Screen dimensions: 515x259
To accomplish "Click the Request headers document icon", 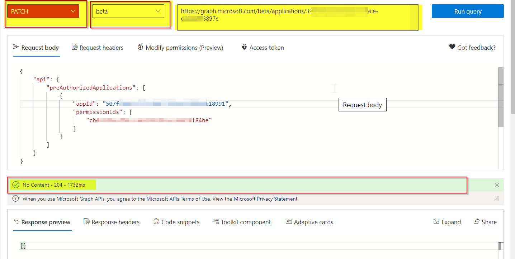I will point(75,47).
